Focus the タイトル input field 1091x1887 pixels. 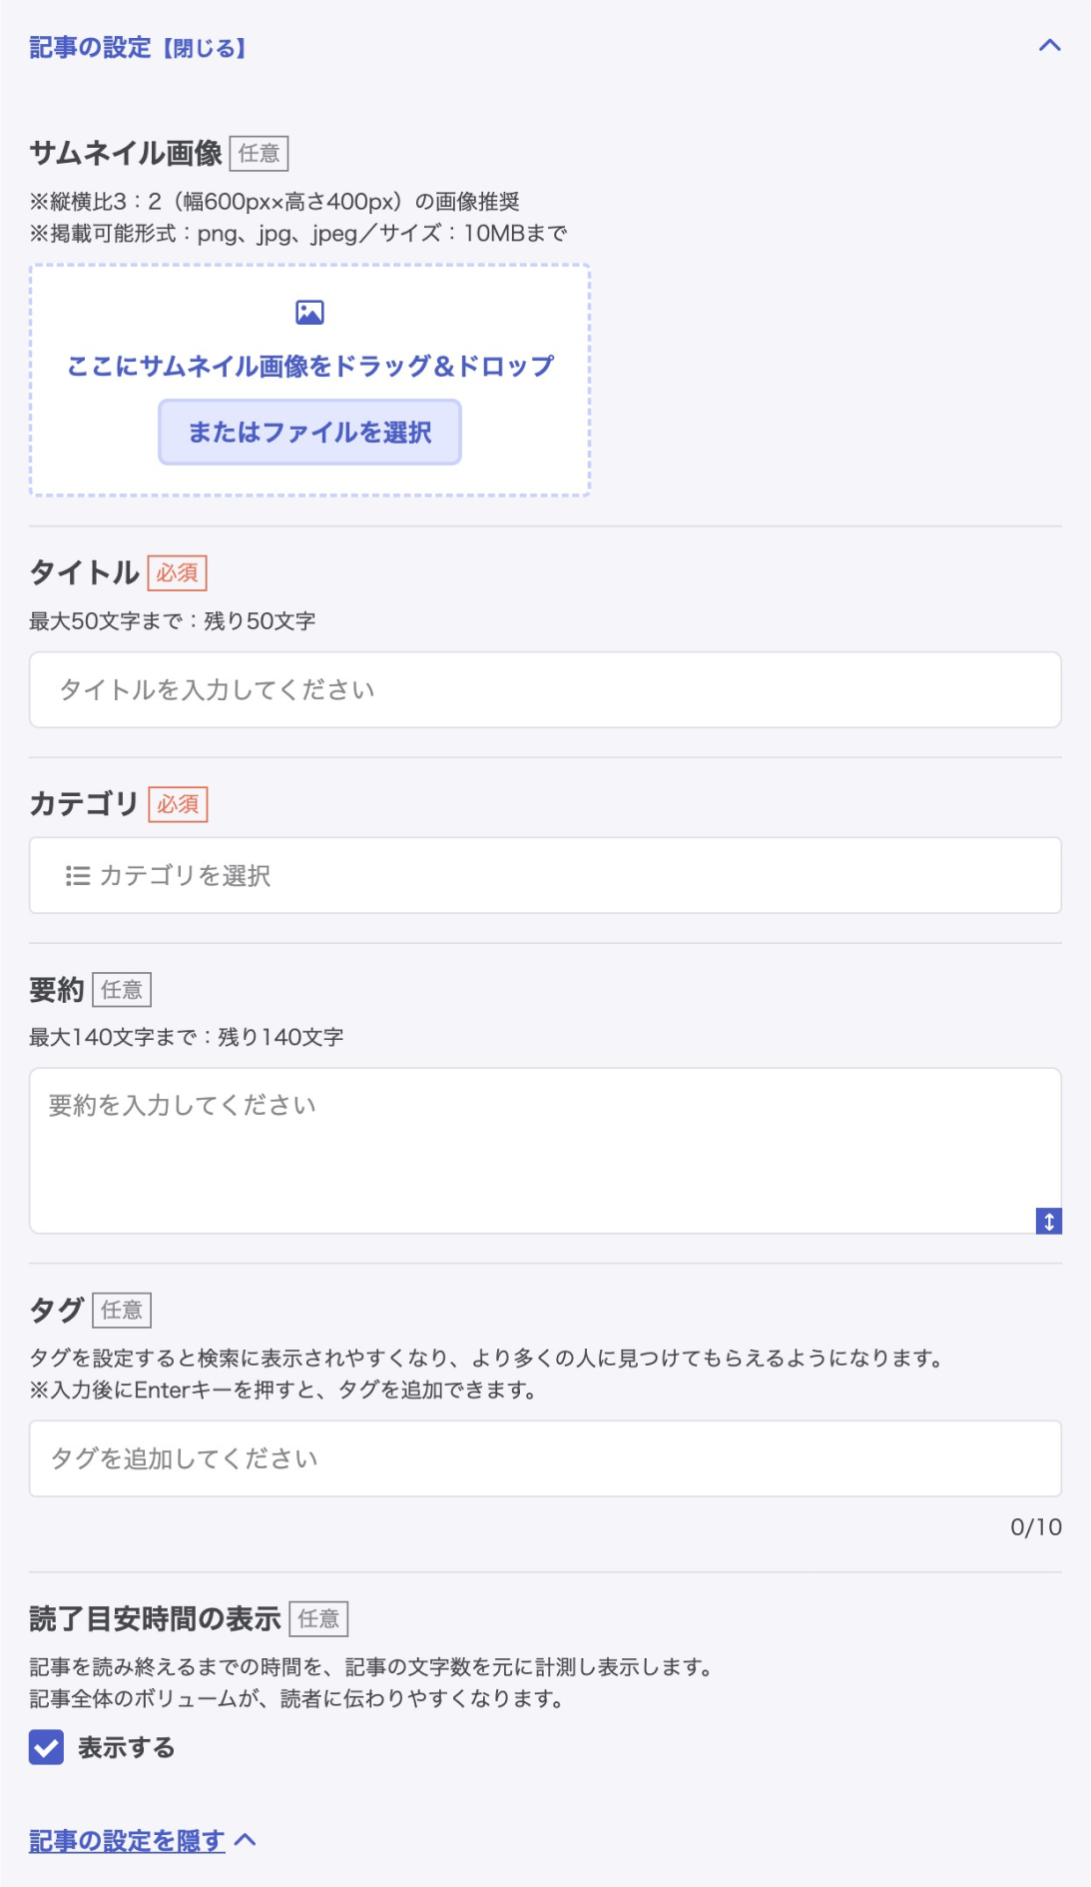[x=545, y=690]
